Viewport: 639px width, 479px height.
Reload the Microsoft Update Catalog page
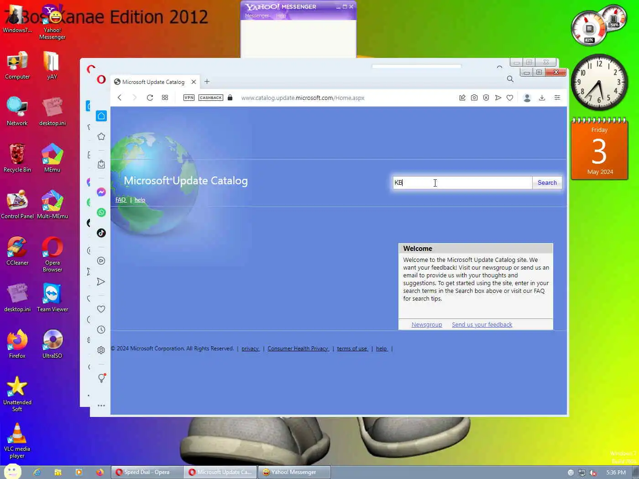pos(150,98)
